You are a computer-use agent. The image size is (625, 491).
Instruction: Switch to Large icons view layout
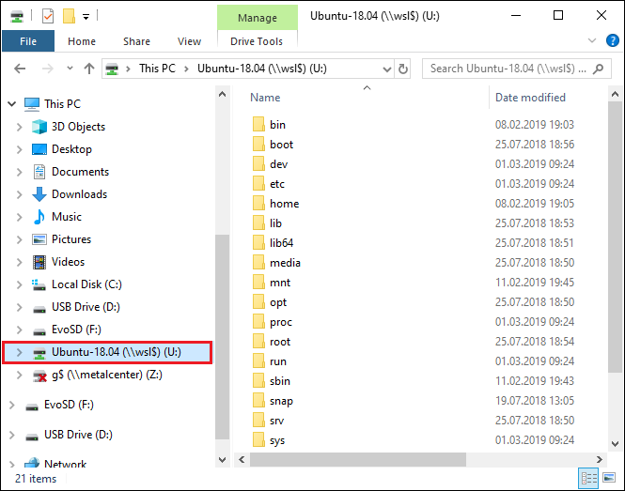click(x=609, y=478)
